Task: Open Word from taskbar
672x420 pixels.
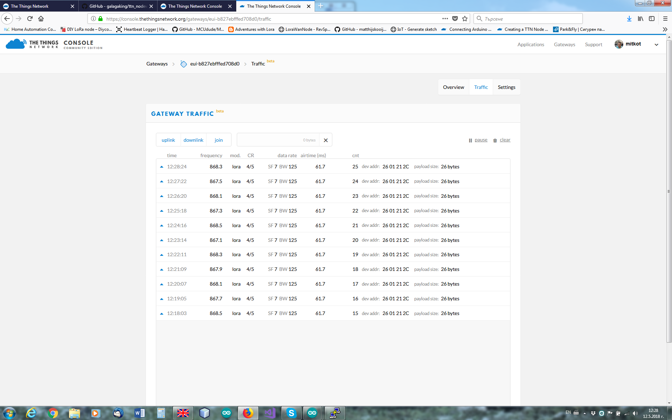Action: [140, 413]
